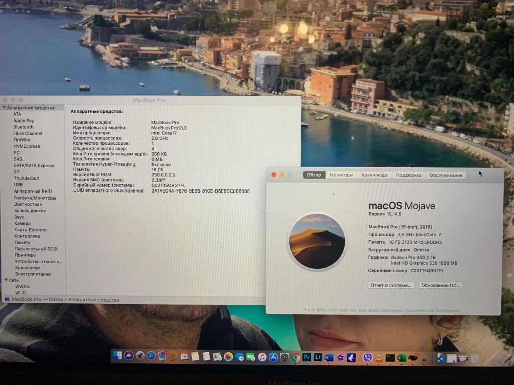Open Finder from the Dock

point(117,356)
